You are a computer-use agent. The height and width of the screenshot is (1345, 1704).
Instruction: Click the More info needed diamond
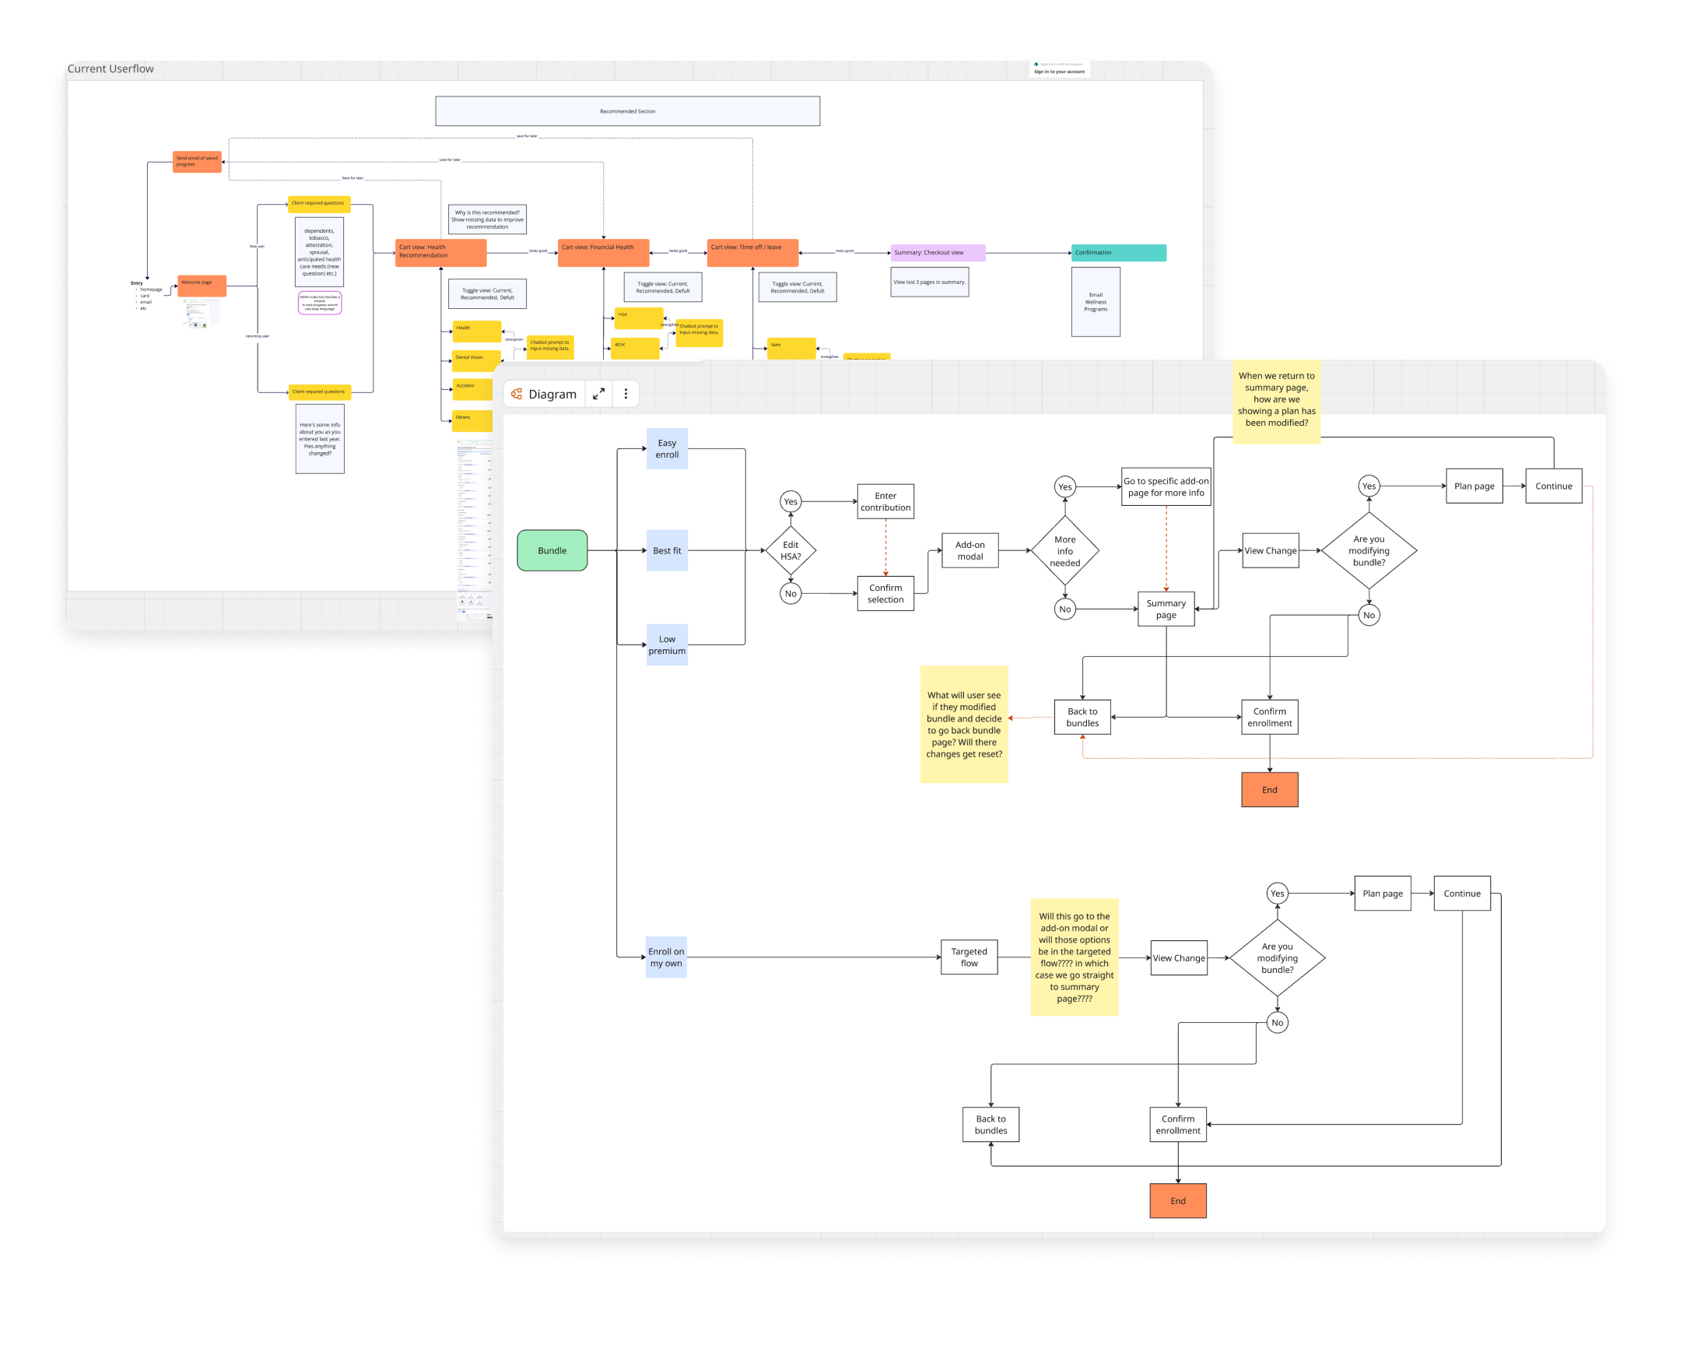click(x=1065, y=551)
